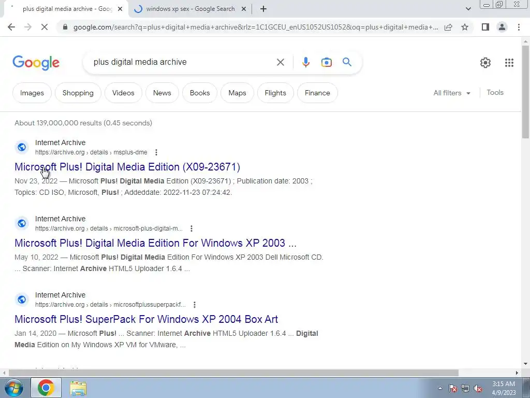Screen dimensions: 530x398
Task: Open search Tools
Action: click(x=495, y=92)
